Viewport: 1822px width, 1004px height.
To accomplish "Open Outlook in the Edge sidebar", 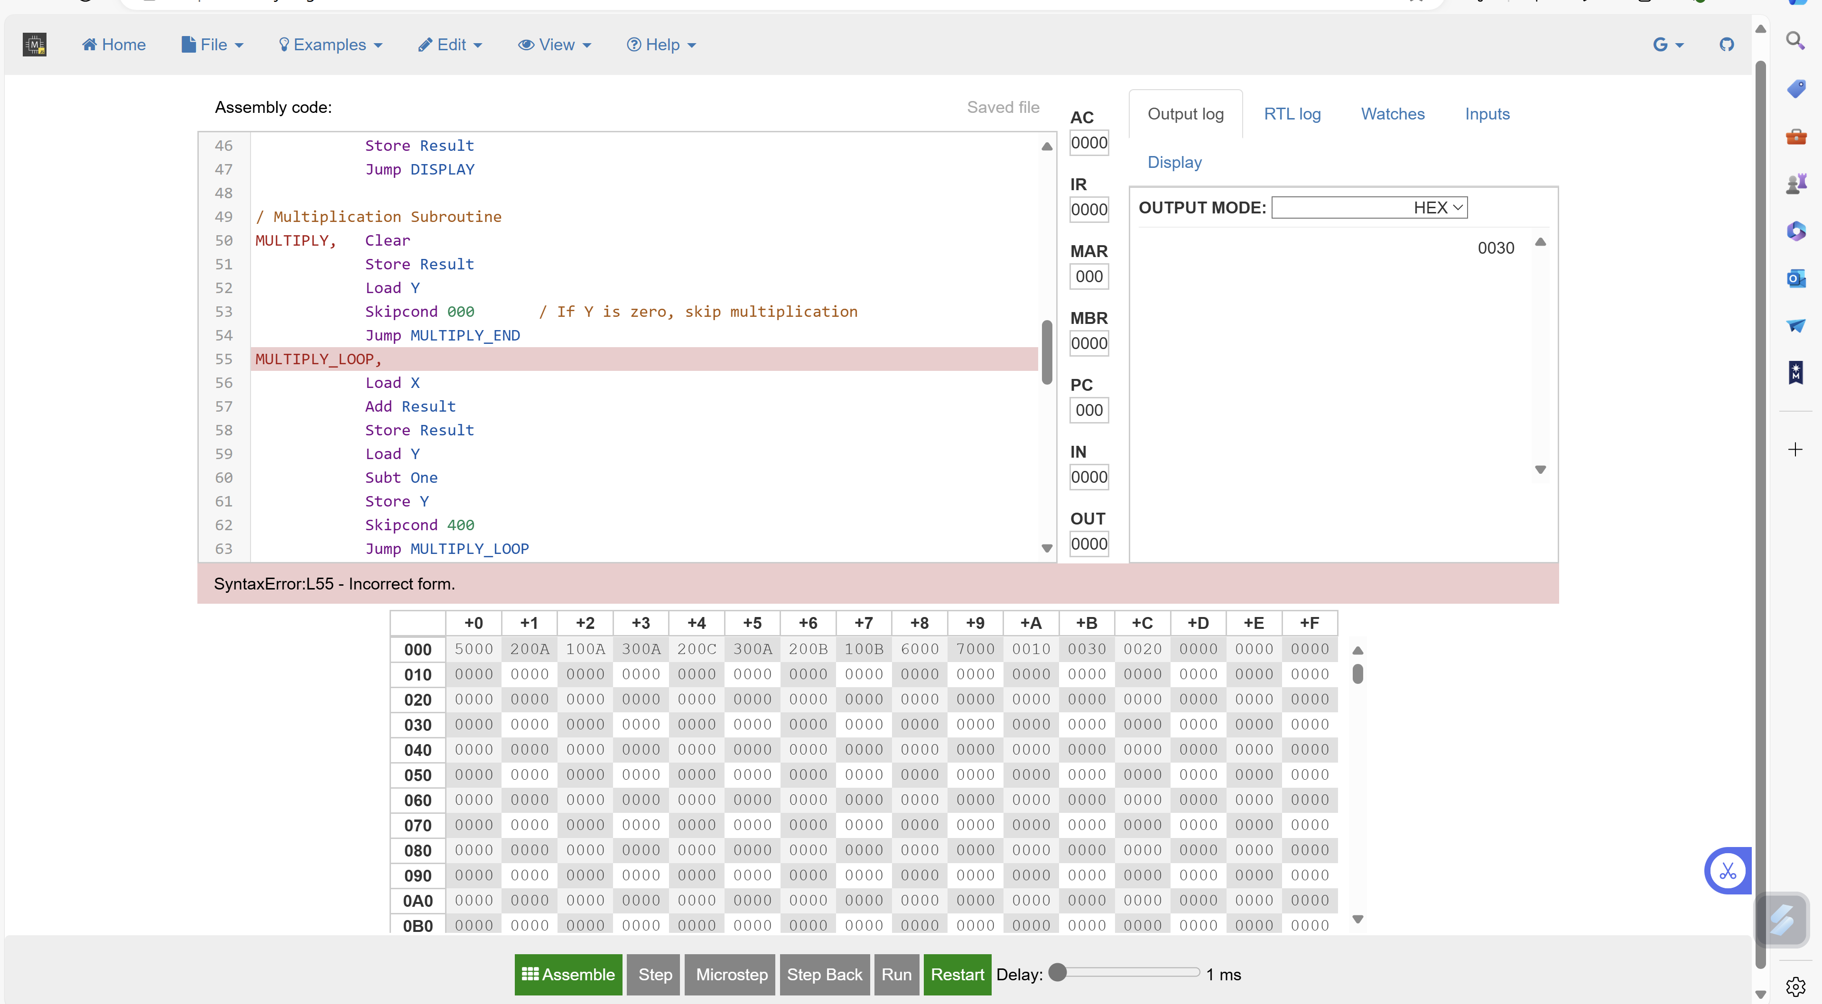I will coord(1796,278).
